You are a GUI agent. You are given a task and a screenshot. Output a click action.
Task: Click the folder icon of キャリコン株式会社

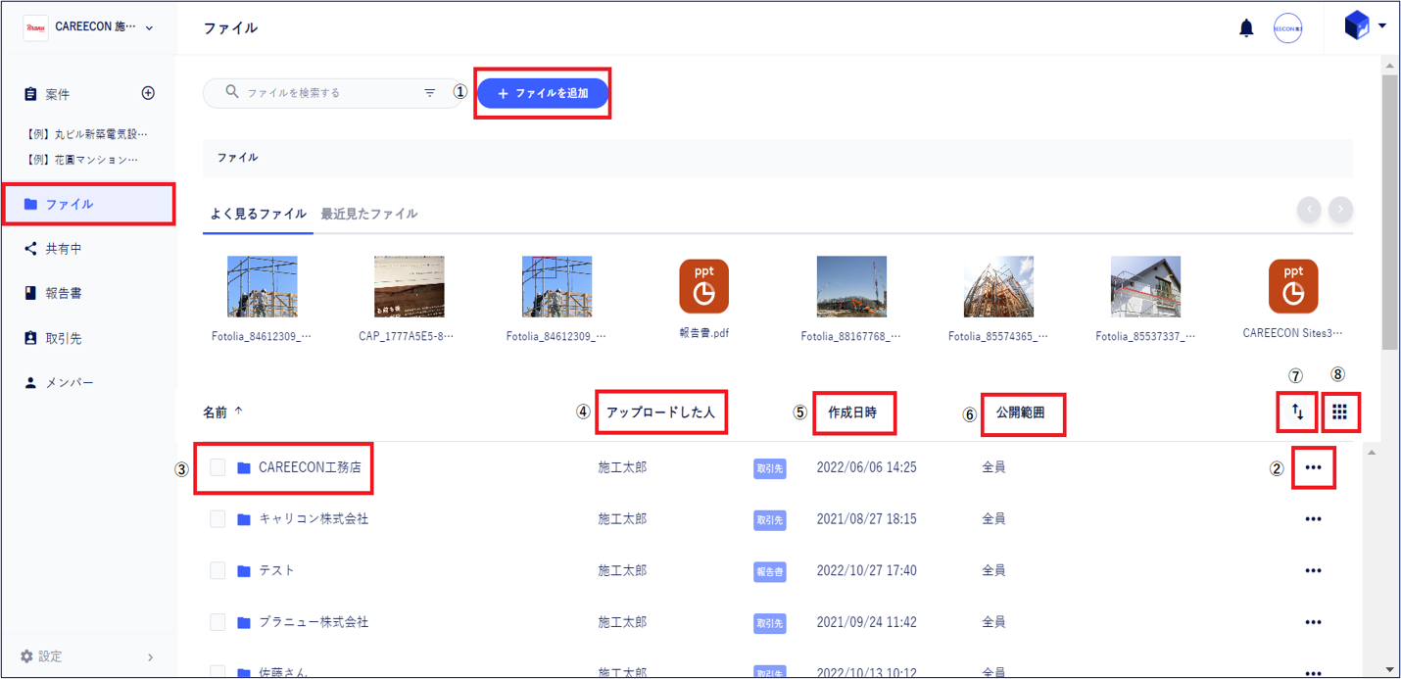[244, 519]
